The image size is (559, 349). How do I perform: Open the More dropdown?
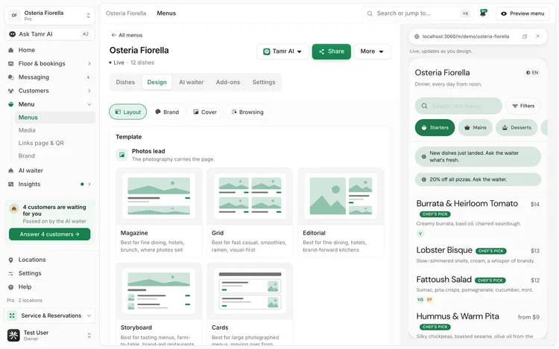pyautogui.click(x=372, y=51)
